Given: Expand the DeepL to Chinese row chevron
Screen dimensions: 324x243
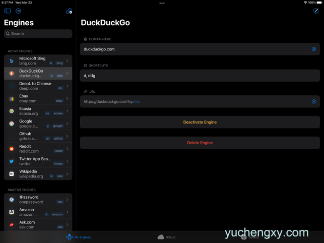Looking at the screenshot, I should point(68,86).
